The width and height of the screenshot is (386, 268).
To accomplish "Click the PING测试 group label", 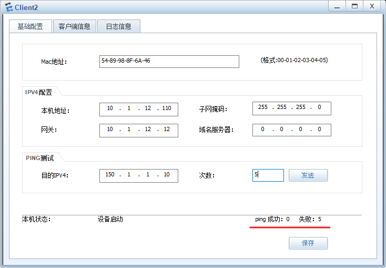I will (x=39, y=158).
